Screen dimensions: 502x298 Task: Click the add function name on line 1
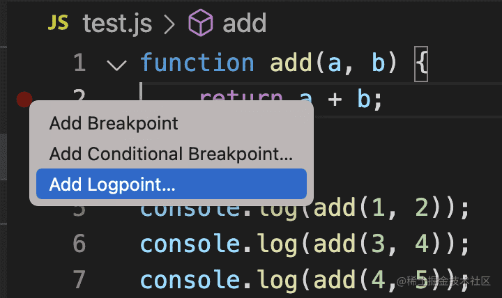[291, 63]
